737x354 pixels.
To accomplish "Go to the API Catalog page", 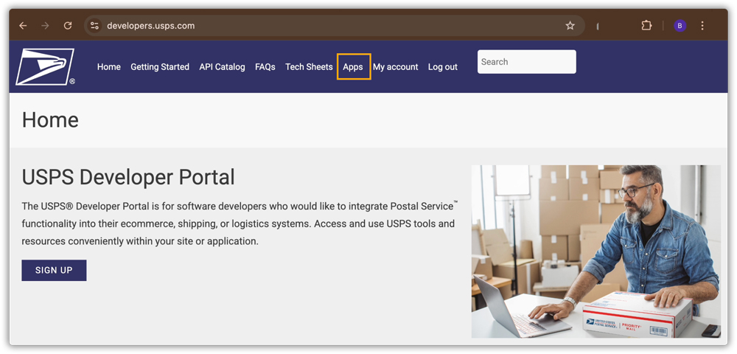I will [x=222, y=67].
